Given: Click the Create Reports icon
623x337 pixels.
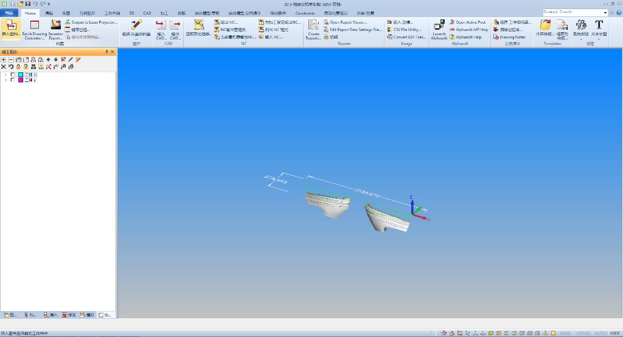Looking at the screenshot, I should click(313, 26).
